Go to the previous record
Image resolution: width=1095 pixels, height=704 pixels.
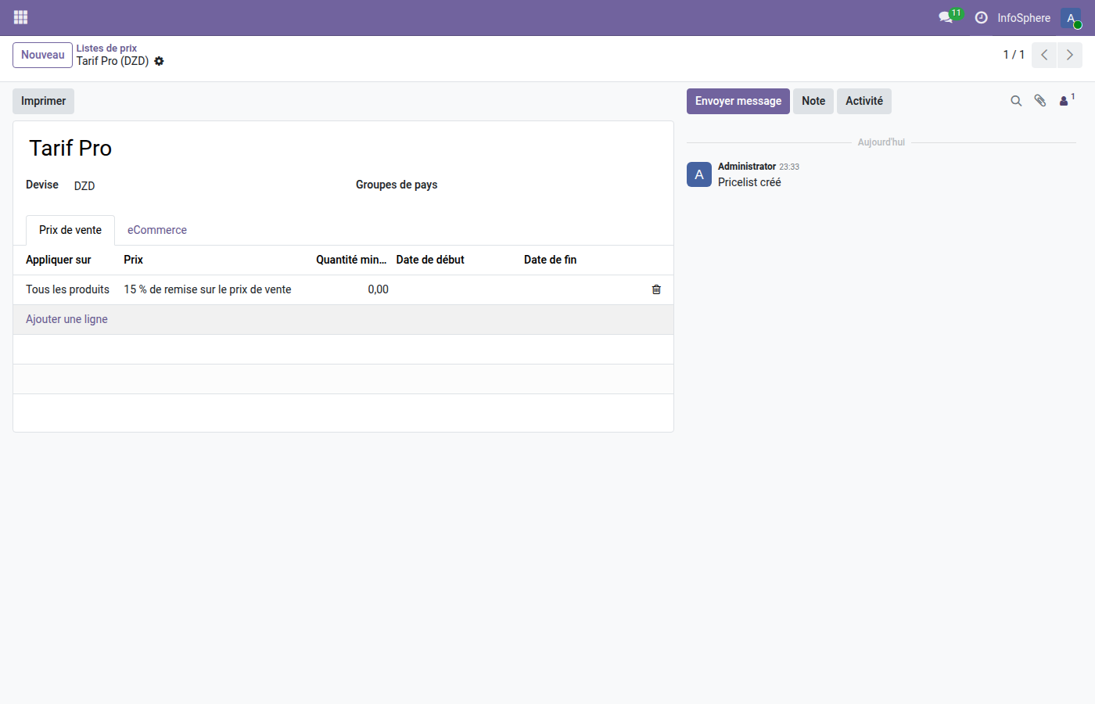(x=1043, y=55)
